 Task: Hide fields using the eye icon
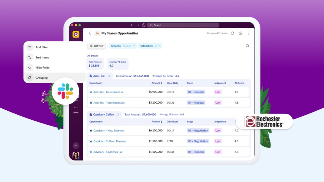click(x=29, y=67)
